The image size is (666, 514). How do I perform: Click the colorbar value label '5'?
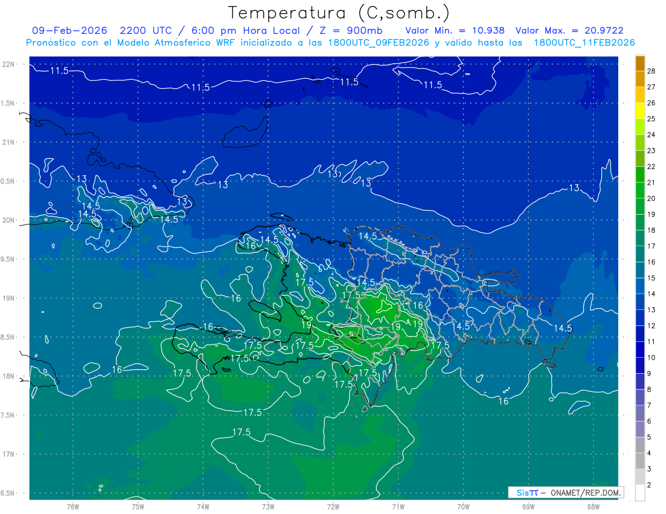point(649,437)
